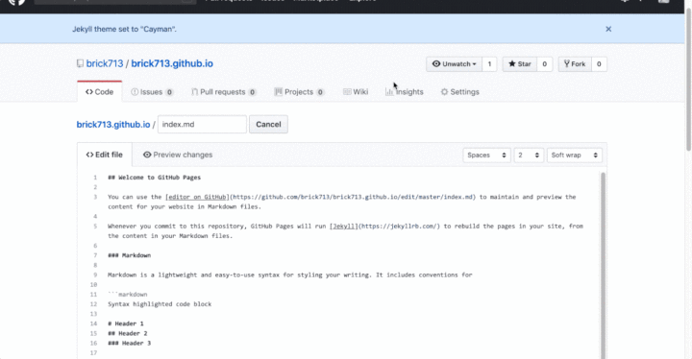Open the Spaces indent mode dropdown
The height and width of the screenshot is (359, 692).
[486, 156]
